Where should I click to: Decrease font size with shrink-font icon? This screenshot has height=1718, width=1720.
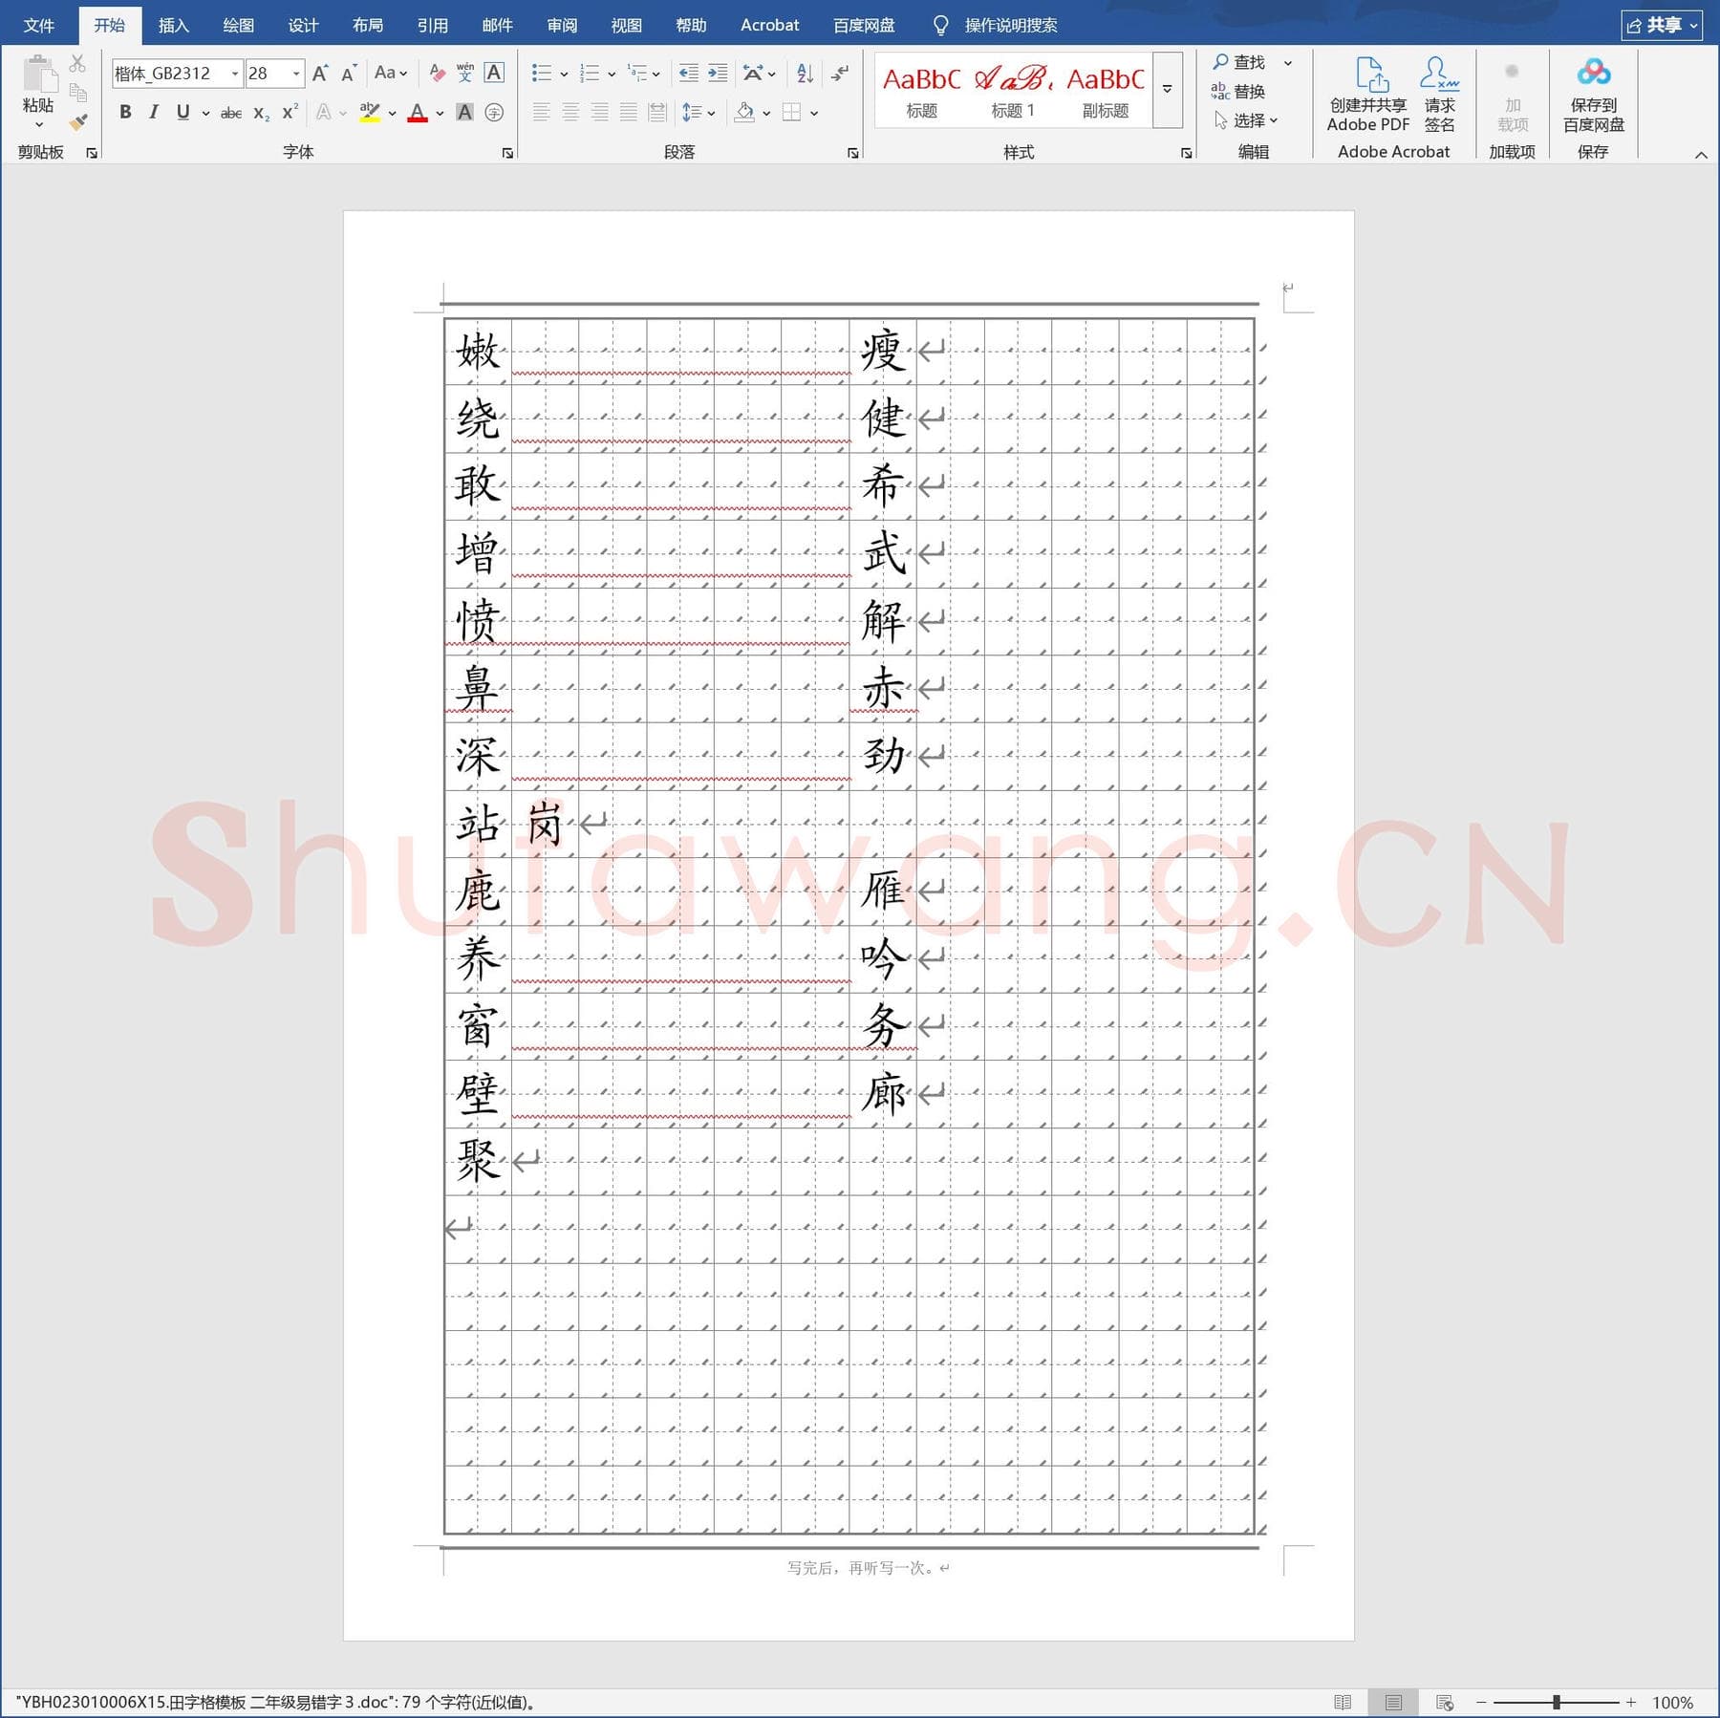(349, 74)
